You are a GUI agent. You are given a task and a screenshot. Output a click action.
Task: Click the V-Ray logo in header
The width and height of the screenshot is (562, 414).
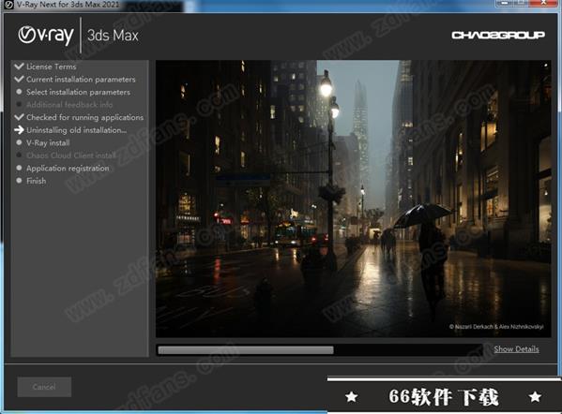click(46, 36)
